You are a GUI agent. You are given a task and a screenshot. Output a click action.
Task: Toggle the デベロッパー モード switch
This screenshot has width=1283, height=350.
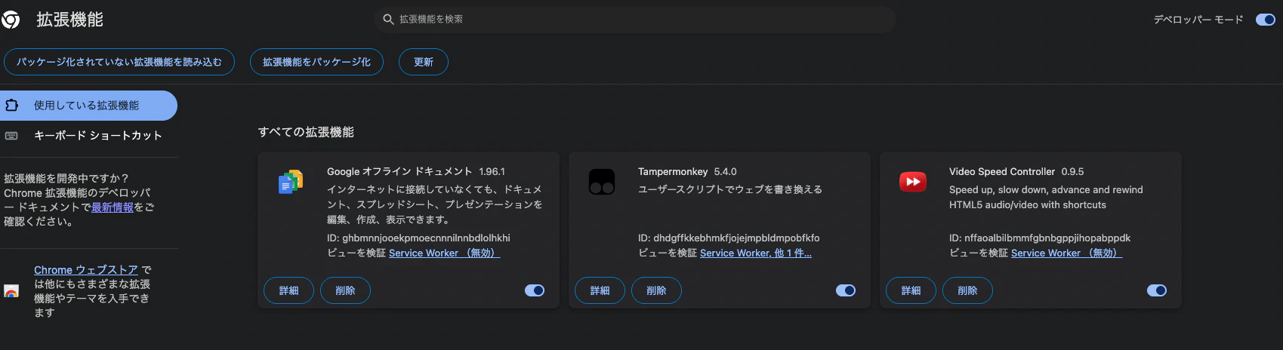tap(1266, 20)
